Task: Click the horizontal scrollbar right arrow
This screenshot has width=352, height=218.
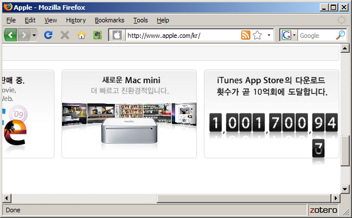Action: click(x=335, y=198)
